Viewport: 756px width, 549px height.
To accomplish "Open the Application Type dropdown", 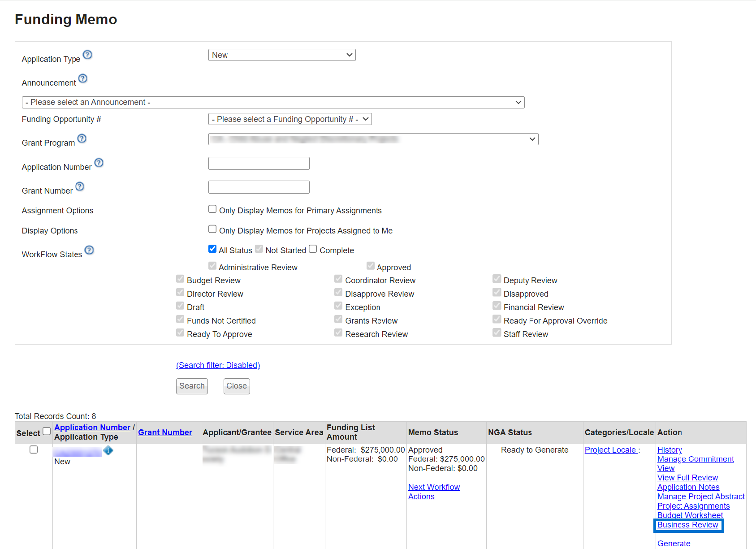I will [x=282, y=55].
